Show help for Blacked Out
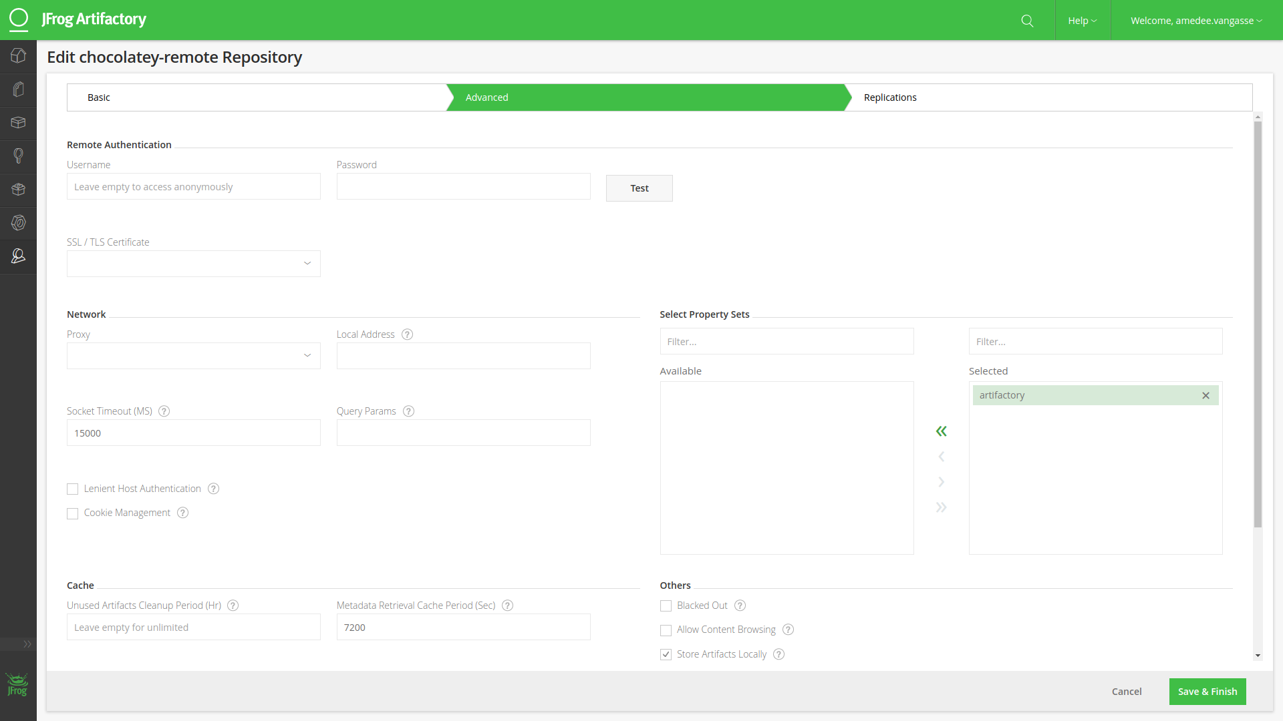The image size is (1283, 721). pos(740,606)
